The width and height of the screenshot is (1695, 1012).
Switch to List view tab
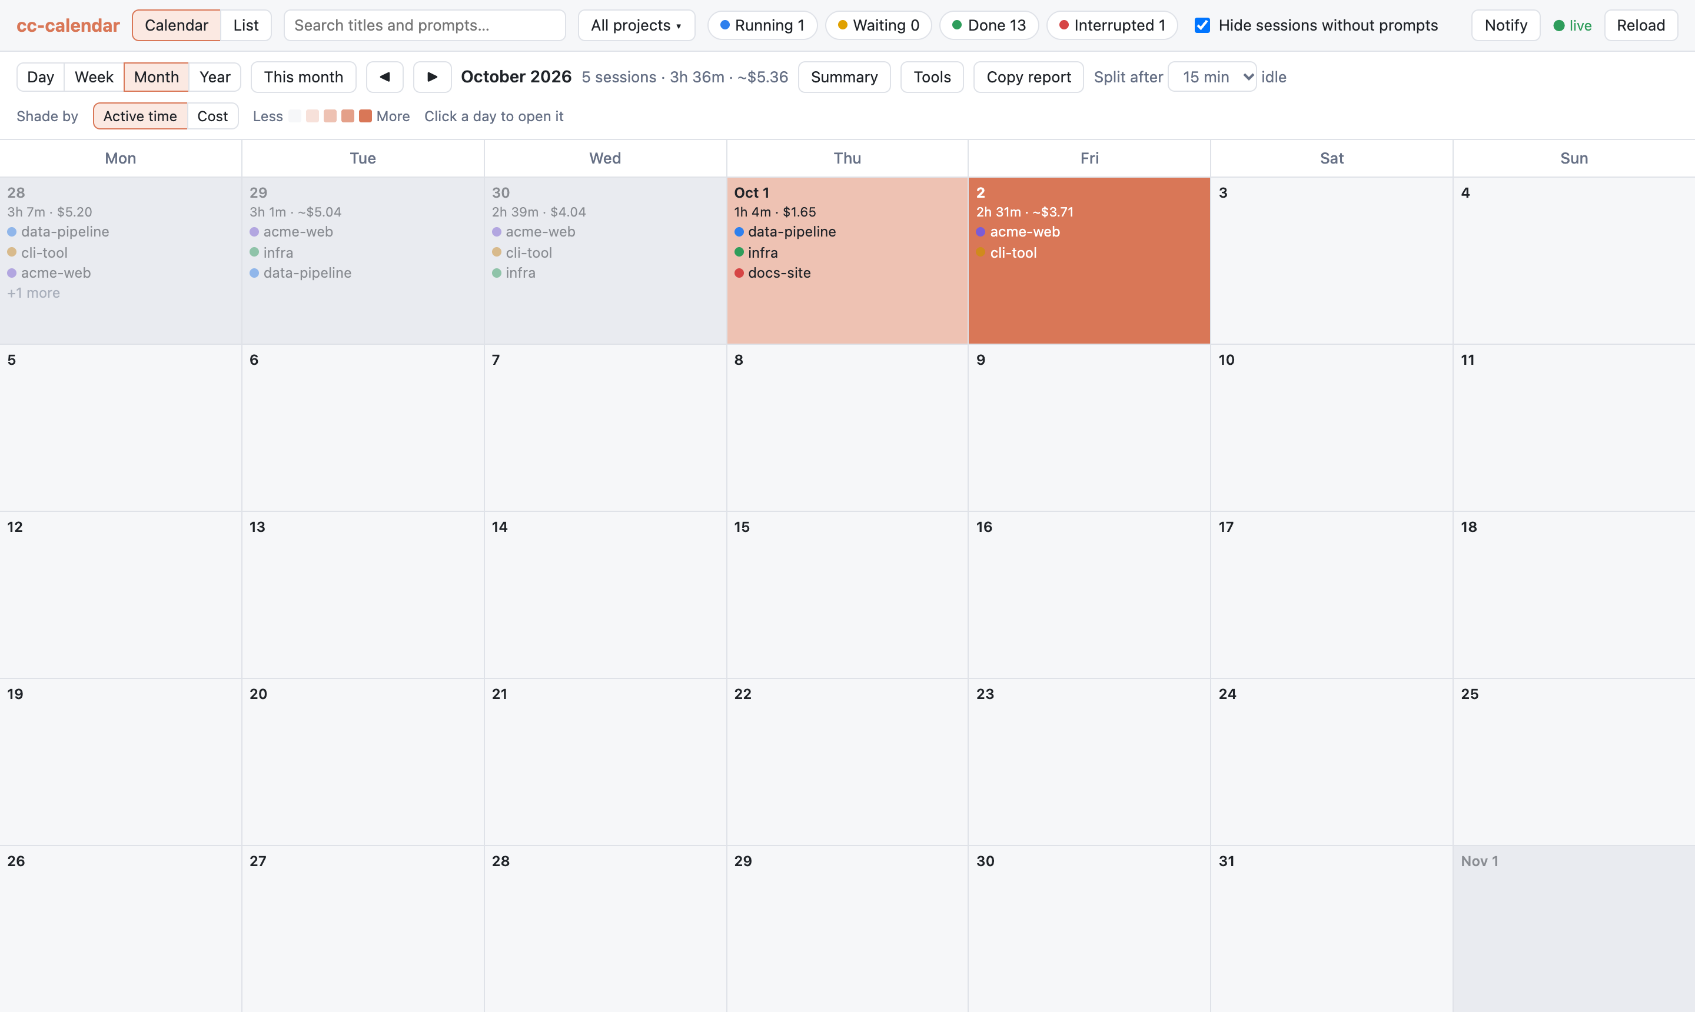245,25
